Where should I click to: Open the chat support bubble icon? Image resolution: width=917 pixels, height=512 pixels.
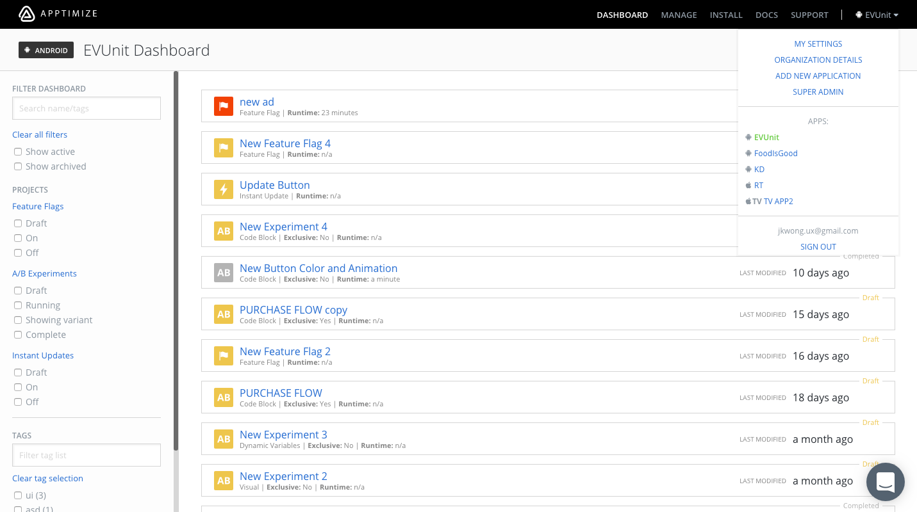click(x=885, y=482)
